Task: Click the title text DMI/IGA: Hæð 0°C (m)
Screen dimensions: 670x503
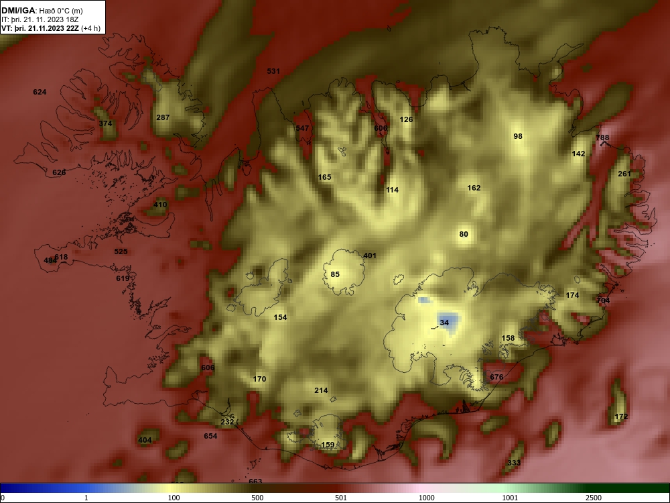Action: (42, 11)
